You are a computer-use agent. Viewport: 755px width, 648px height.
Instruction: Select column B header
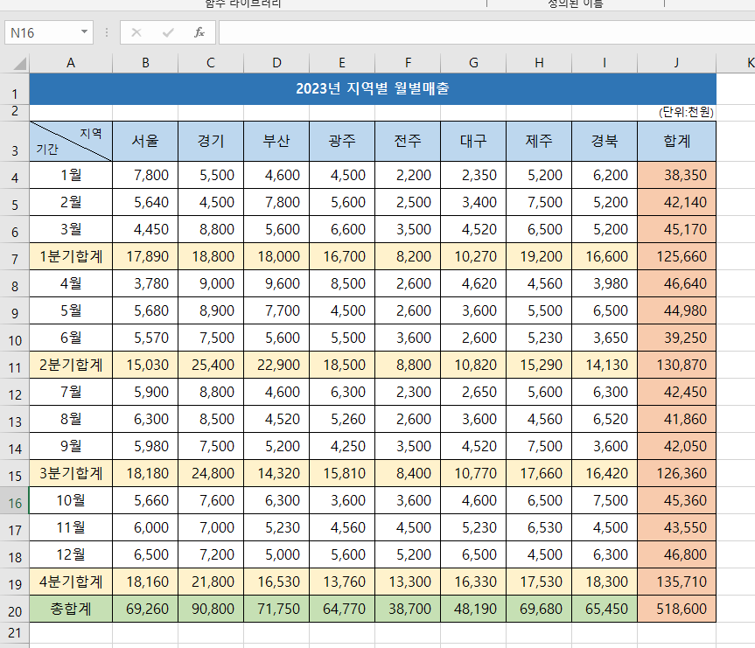(x=145, y=63)
